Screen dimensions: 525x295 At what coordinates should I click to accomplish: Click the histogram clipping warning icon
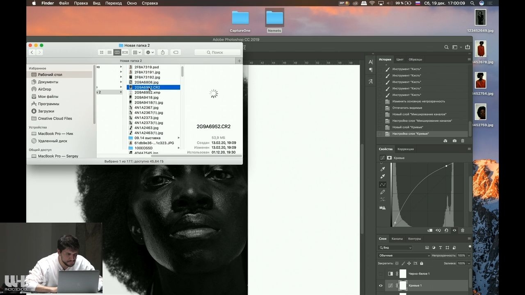383,208
